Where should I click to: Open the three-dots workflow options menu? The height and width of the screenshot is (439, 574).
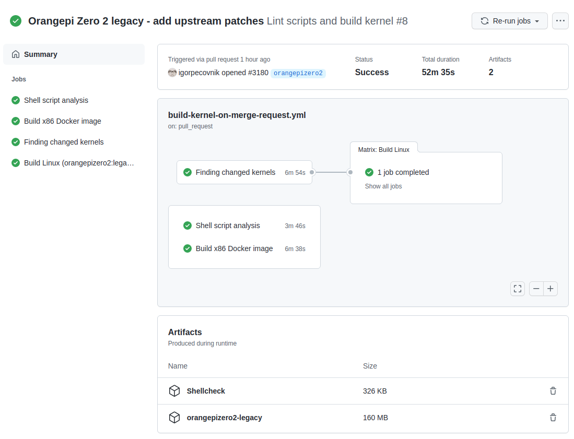(560, 21)
